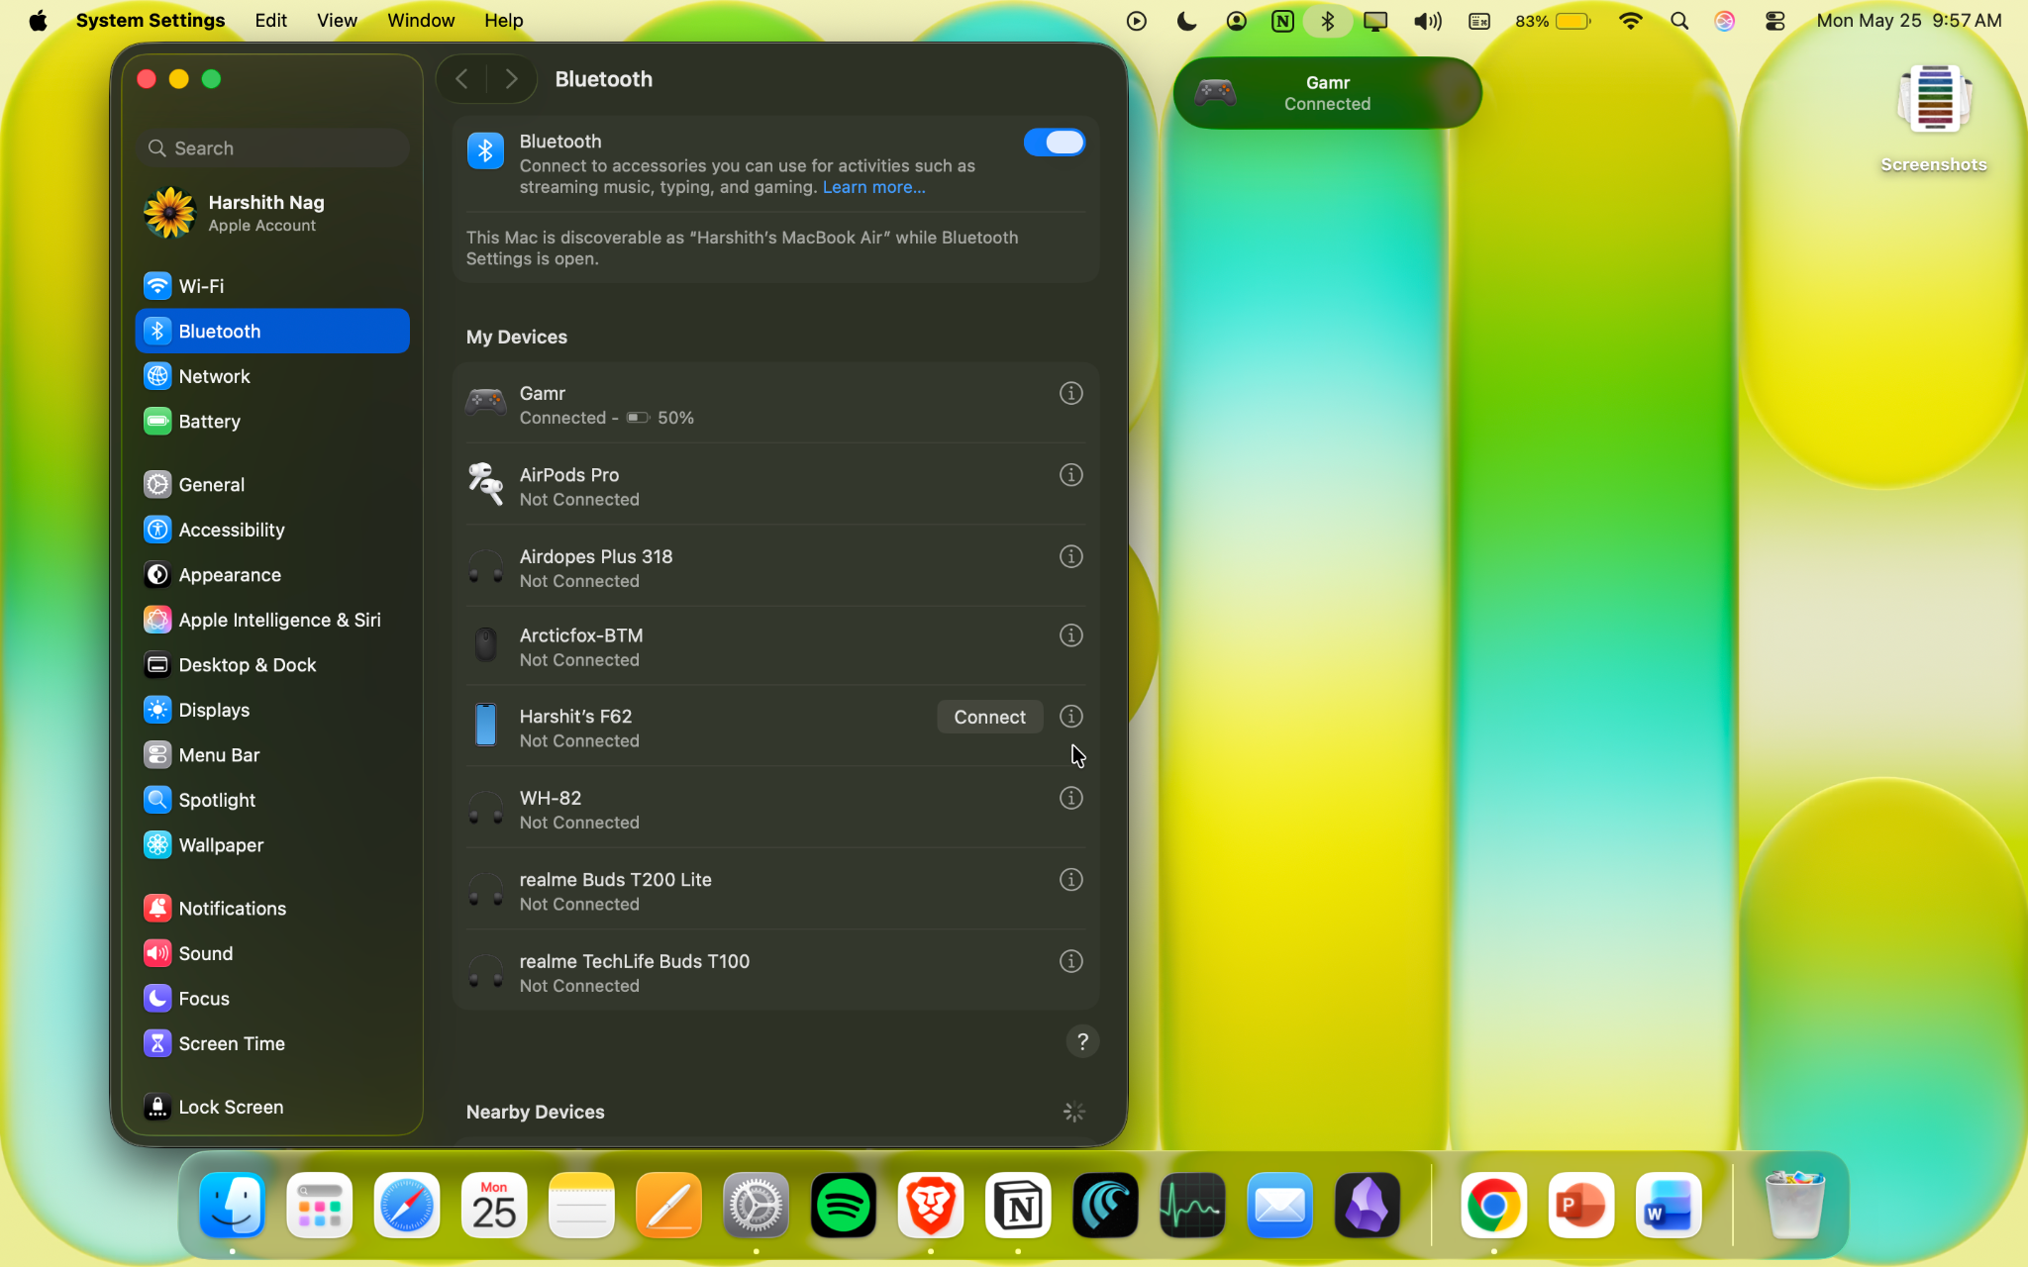This screenshot has height=1267, width=2028.
Task: Open Apple Intelligence & Siri settings
Action: pos(273,620)
